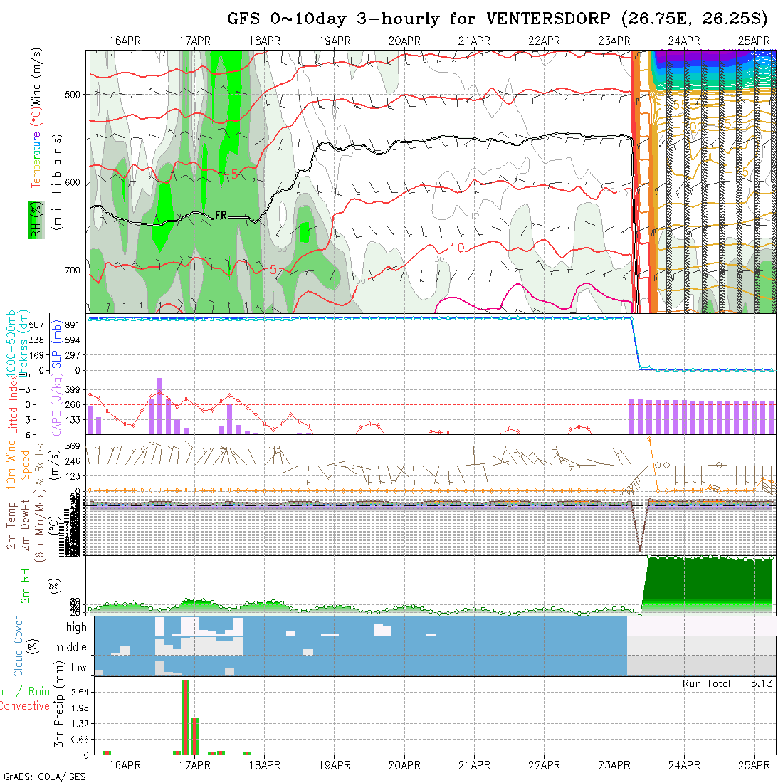Select the 23APR label on top axis
Screen dimensions: 783x783
point(614,41)
